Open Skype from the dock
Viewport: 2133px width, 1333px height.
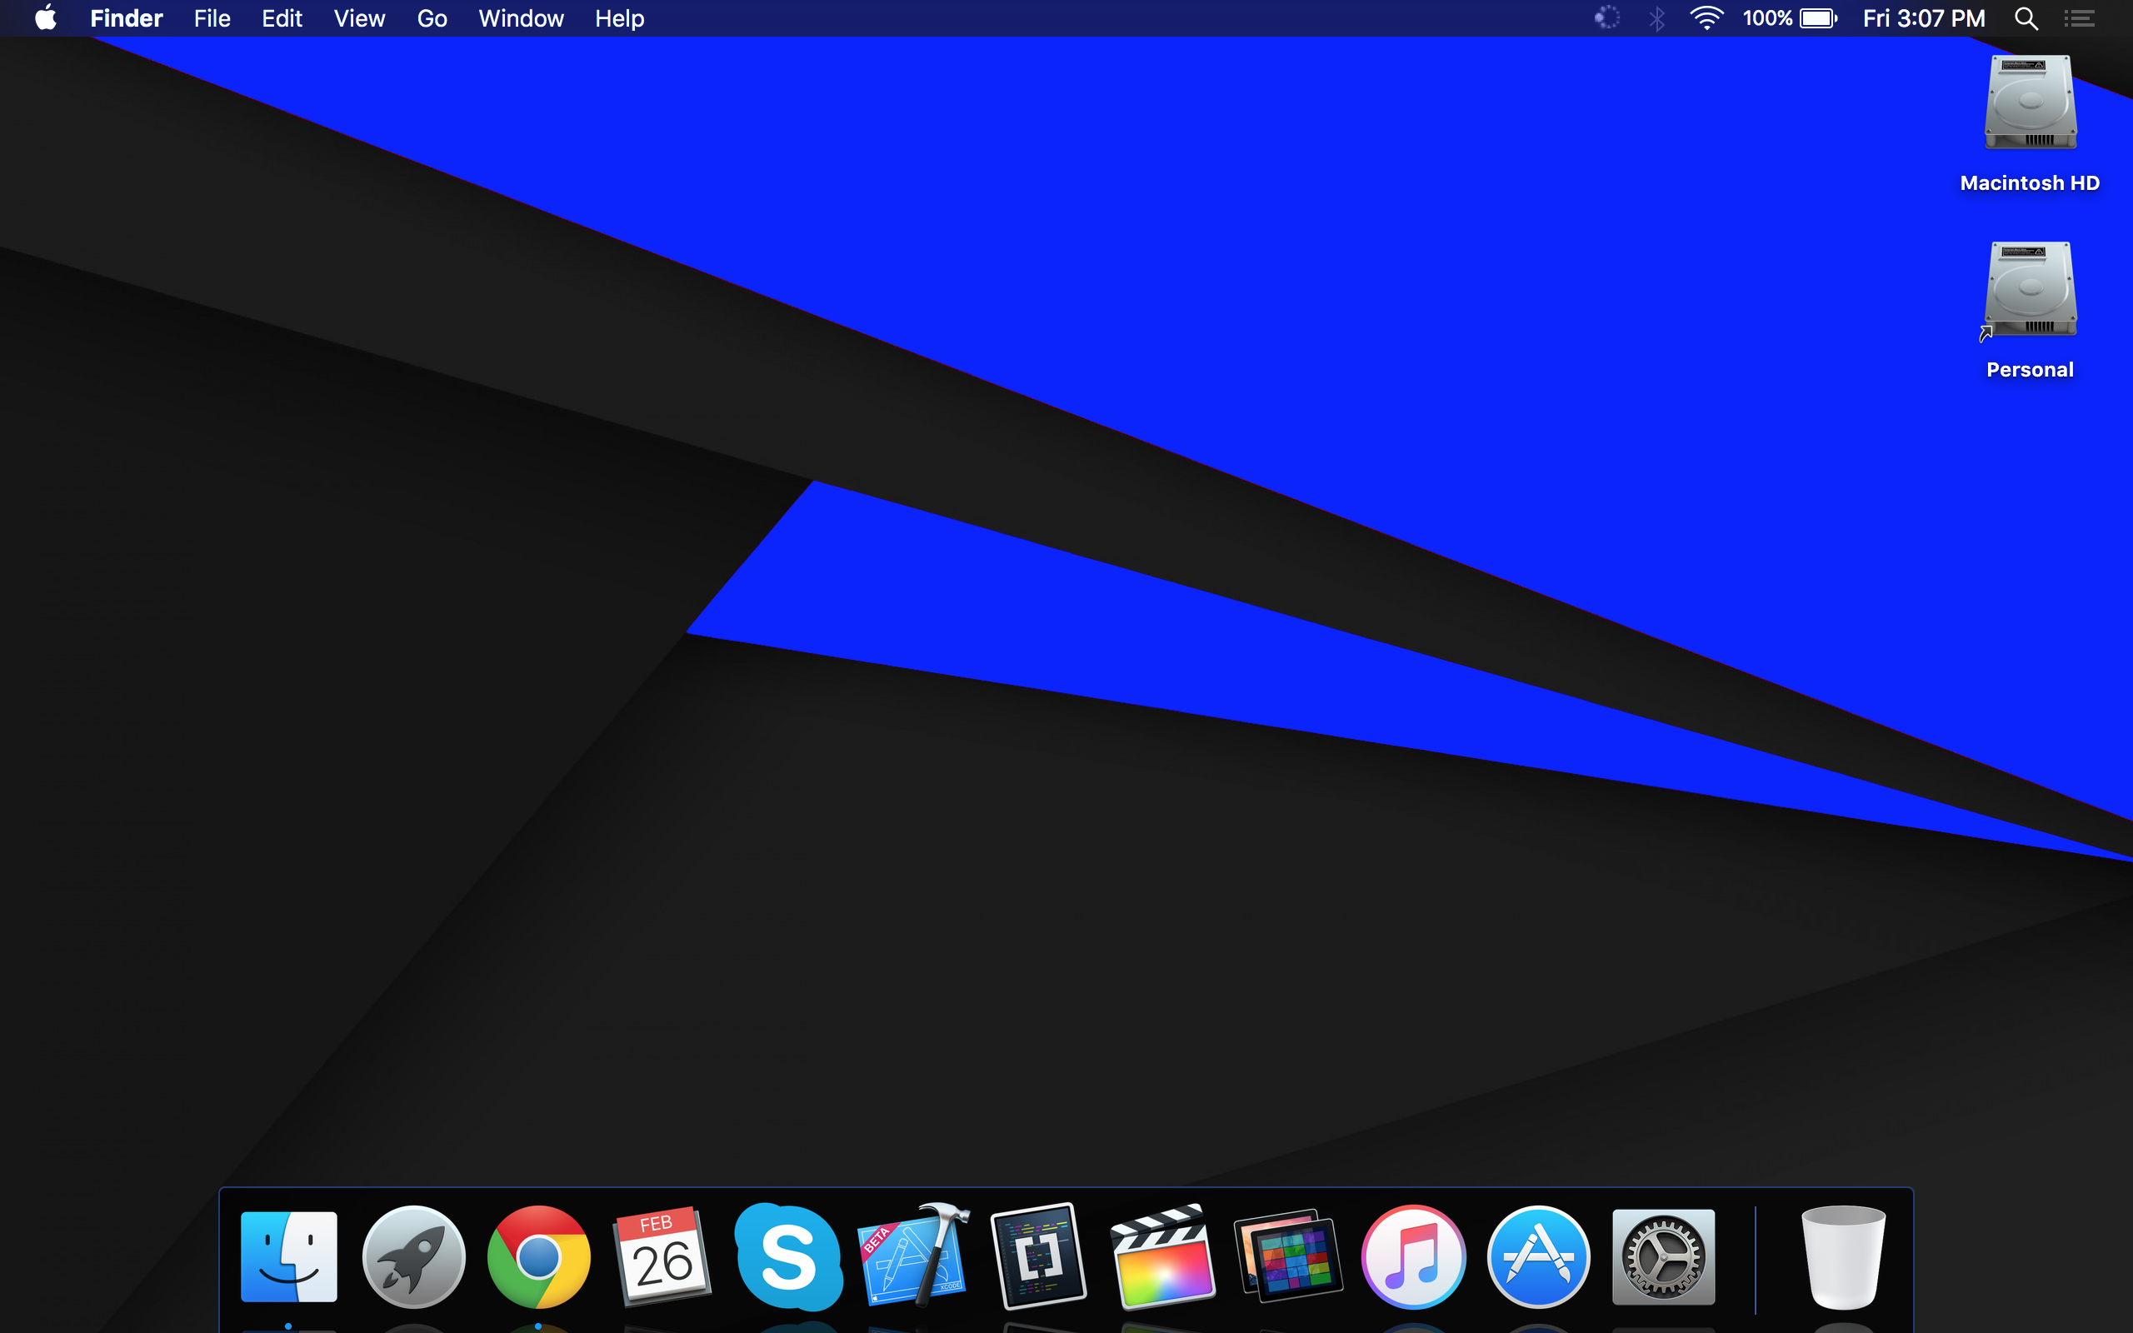(x=788, y=1256)
